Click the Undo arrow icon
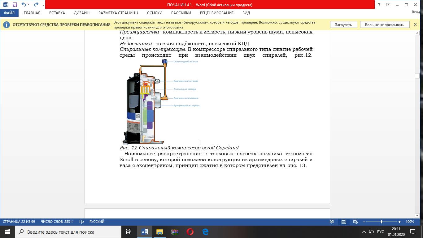423x238 pixels. 24,5
